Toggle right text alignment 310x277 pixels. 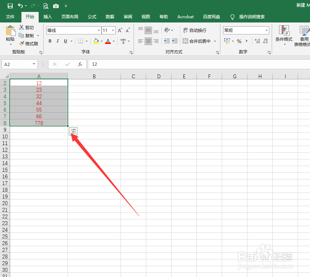[156, 41]
